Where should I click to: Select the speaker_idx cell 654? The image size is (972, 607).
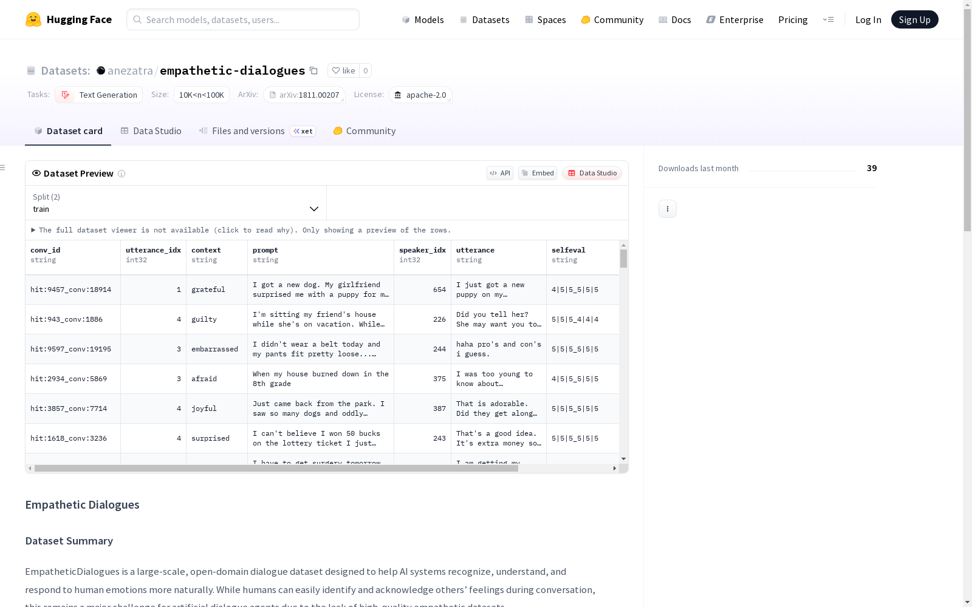(x=422, y=290)
